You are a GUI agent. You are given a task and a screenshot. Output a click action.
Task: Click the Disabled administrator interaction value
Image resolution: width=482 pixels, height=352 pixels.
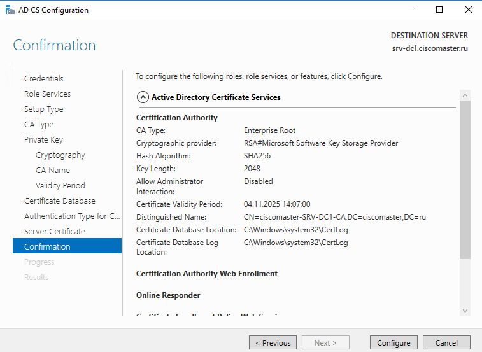click(x=259, y=181)
